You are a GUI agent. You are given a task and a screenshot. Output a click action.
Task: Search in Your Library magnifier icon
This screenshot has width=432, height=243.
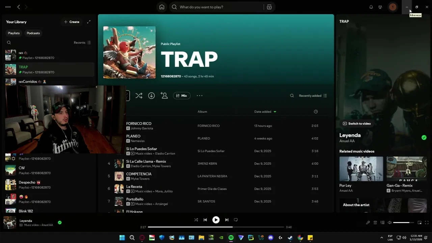pos(9,43)
